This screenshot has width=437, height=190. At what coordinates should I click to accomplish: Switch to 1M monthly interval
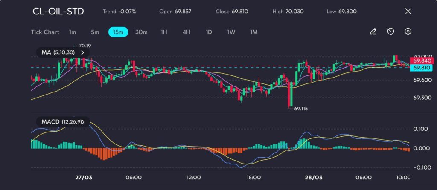[x=253, y=32]
